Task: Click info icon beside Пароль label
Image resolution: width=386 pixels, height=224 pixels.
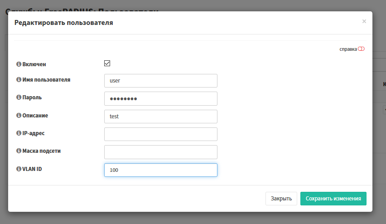Action: pos(19,97)
